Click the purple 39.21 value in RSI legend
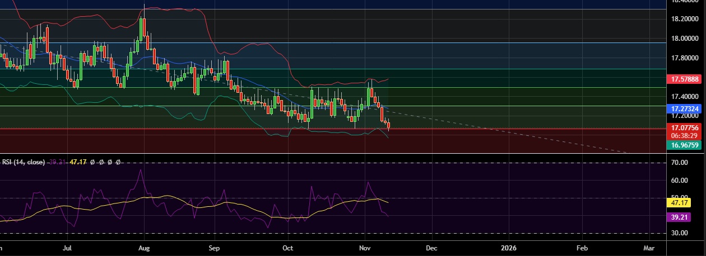Screen dimensions: 706x256 point(58,162)
